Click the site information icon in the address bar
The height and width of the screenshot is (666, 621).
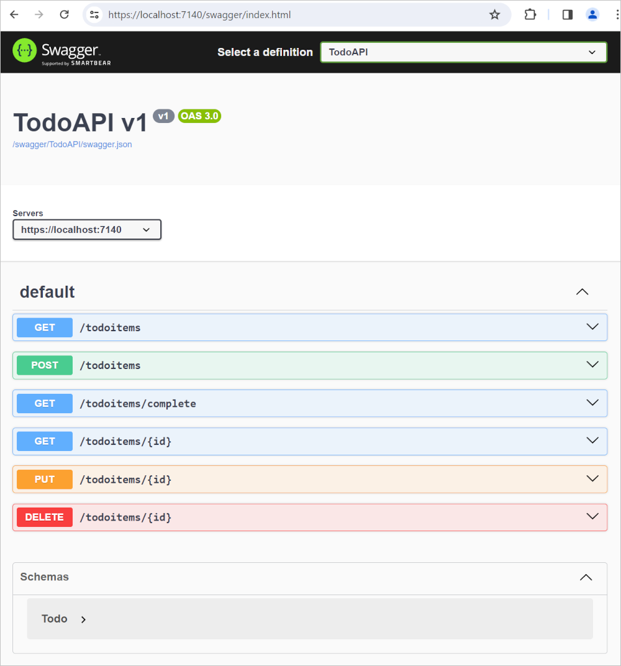(94, 14)
